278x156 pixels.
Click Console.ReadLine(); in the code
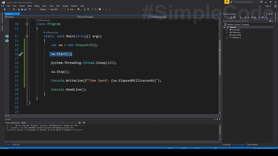point(69,89)
